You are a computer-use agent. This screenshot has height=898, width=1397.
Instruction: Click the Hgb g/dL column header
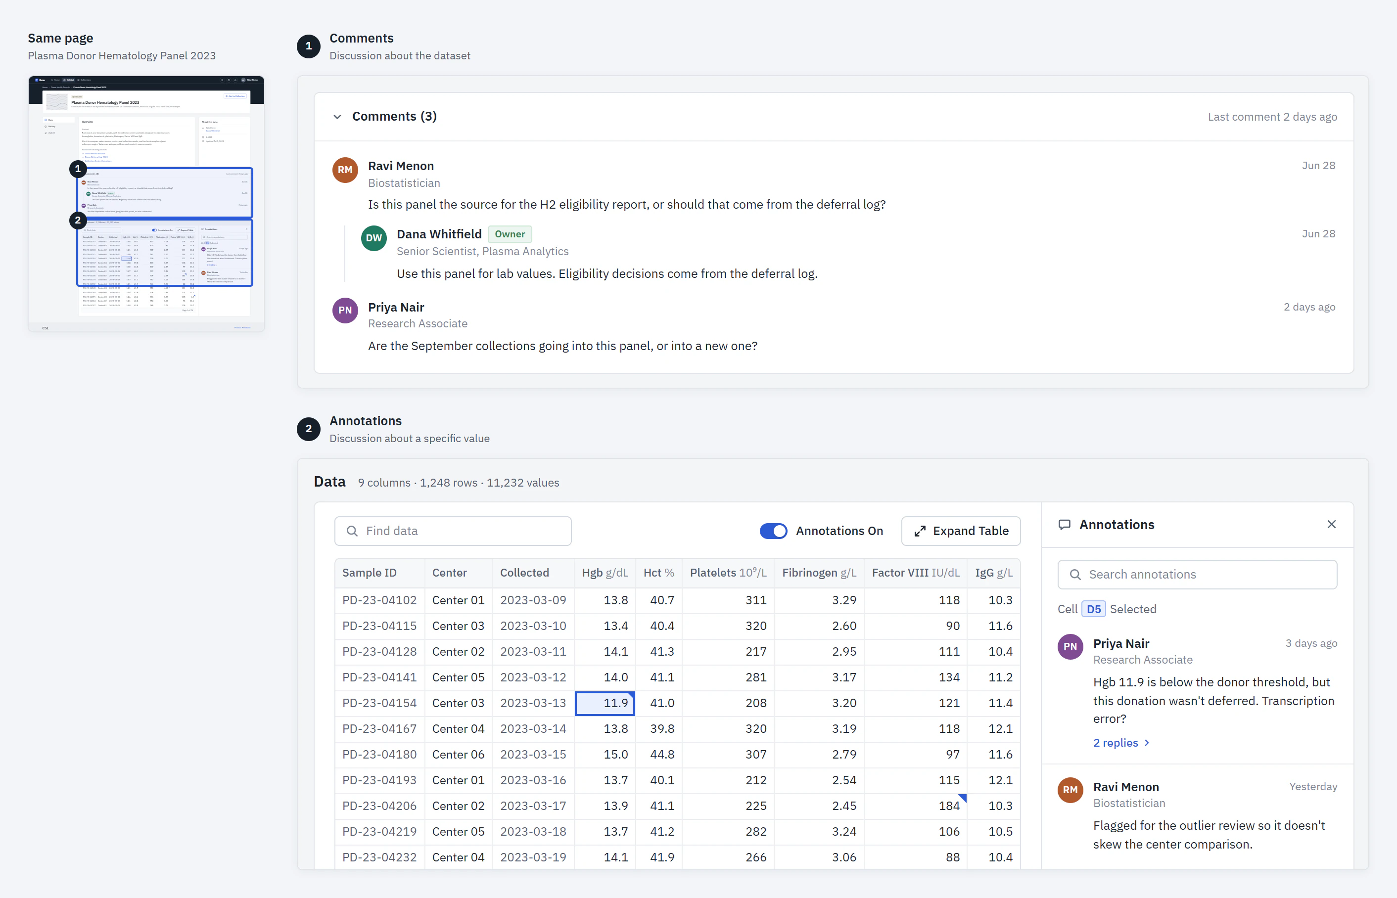605,573
